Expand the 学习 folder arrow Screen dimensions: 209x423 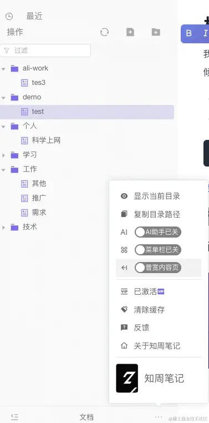point(3,155)
